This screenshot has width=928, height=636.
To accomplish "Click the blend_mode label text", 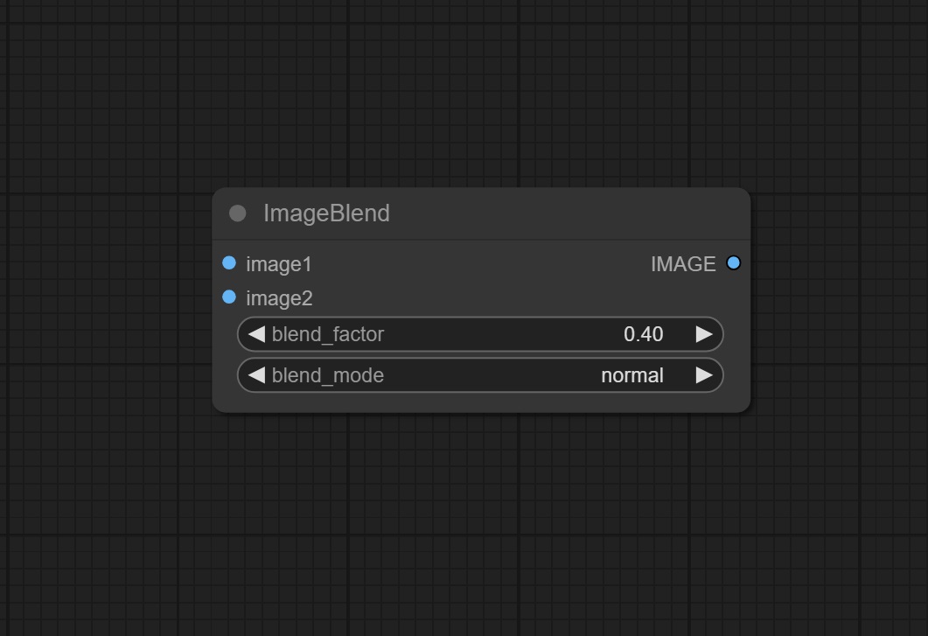I will point(328,375).
